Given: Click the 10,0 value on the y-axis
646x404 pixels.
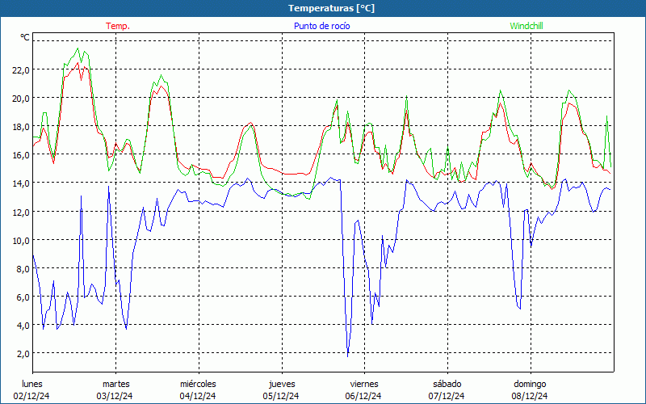Looking at the screenshot, I should pyautogui.click(x=21, y=240).
